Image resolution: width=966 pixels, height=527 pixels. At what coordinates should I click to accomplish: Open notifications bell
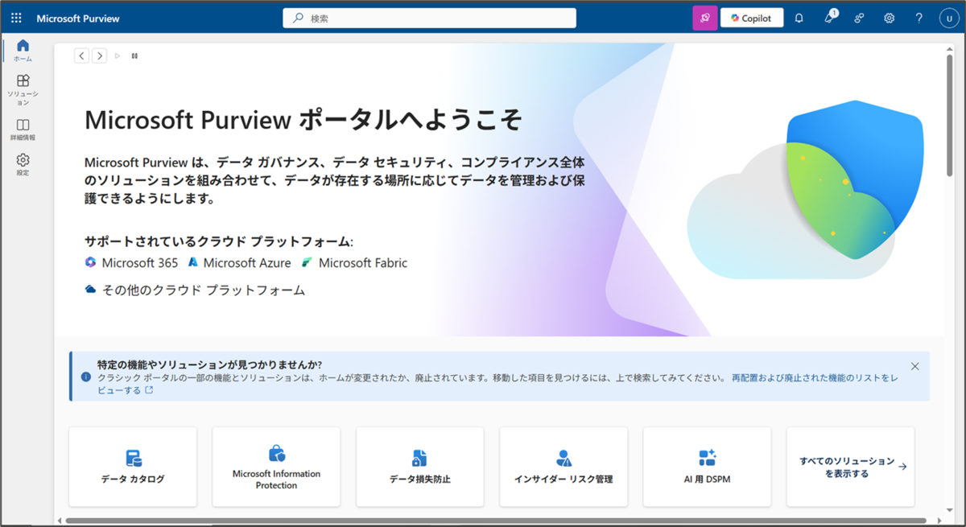click(x=799, y=18)
